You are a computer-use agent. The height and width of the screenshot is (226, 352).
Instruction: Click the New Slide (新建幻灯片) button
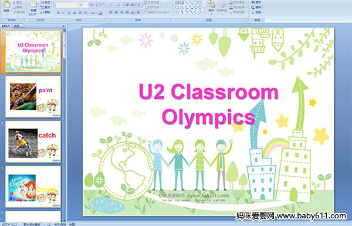click(33, 8)
